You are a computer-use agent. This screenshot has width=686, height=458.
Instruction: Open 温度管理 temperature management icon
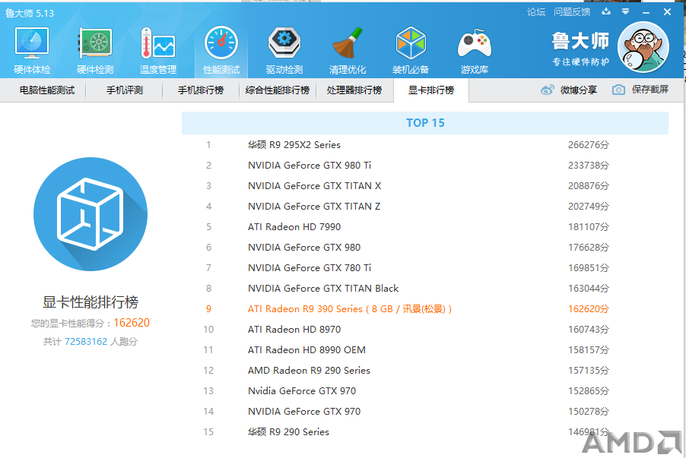click(x=158, y=43)
